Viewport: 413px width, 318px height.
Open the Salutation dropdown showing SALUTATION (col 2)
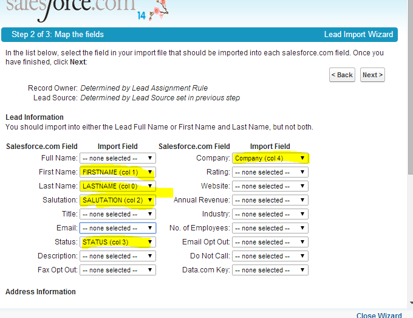(x=118, y=200)
